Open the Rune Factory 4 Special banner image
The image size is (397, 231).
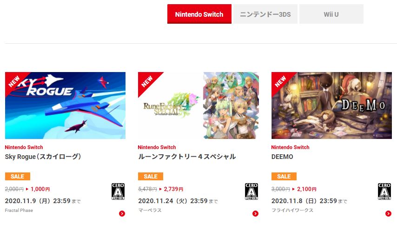coord(198,105)
